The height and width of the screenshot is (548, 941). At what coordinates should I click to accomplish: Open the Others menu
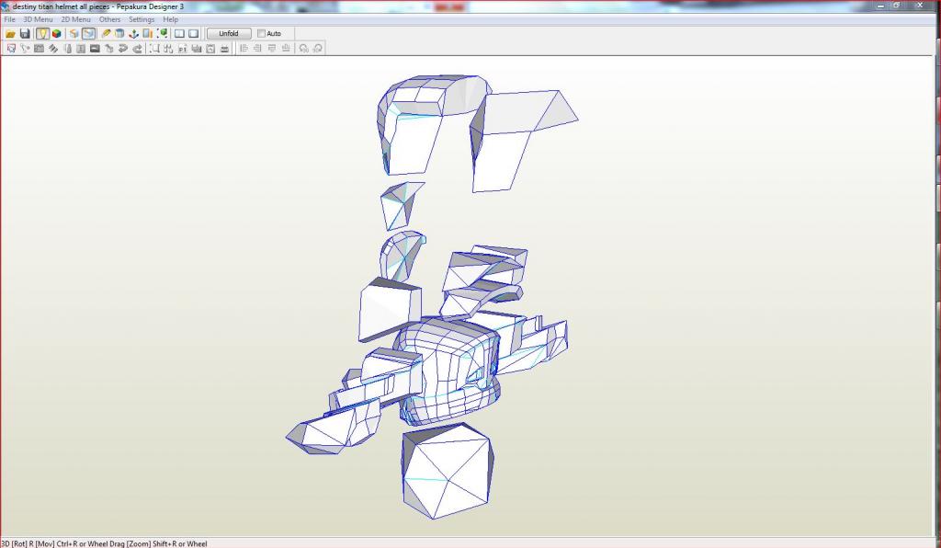pyautogui.click(x=110, y=19)
